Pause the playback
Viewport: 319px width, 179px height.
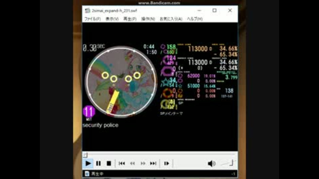98,163
